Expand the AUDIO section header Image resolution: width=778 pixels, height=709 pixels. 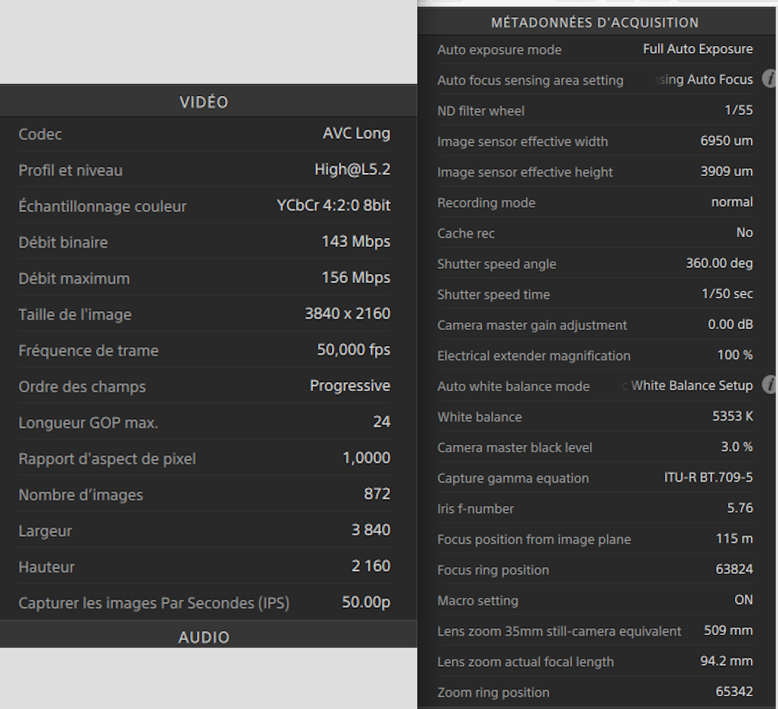(x=204, y=637)
